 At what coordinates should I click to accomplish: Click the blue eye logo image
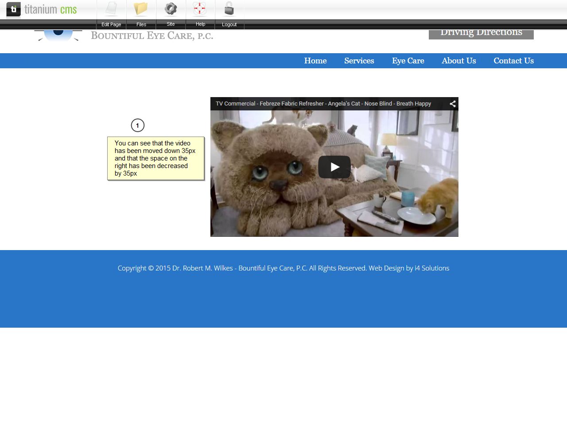coord(58,35)
